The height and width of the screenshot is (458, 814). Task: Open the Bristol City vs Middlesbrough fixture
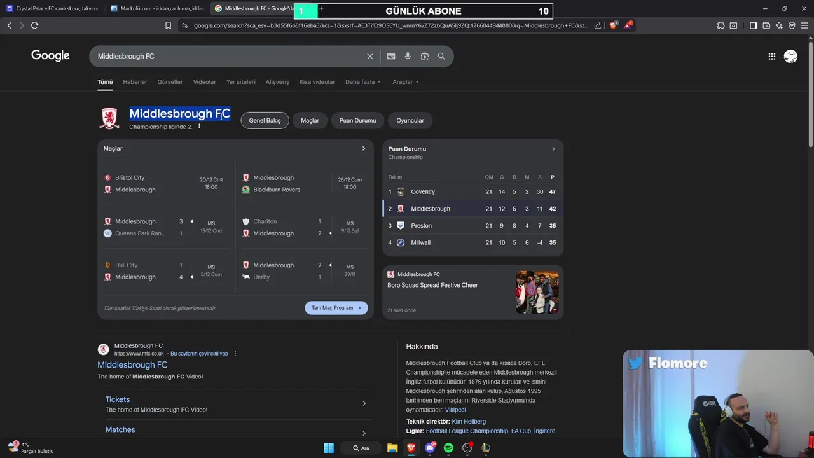167,184
